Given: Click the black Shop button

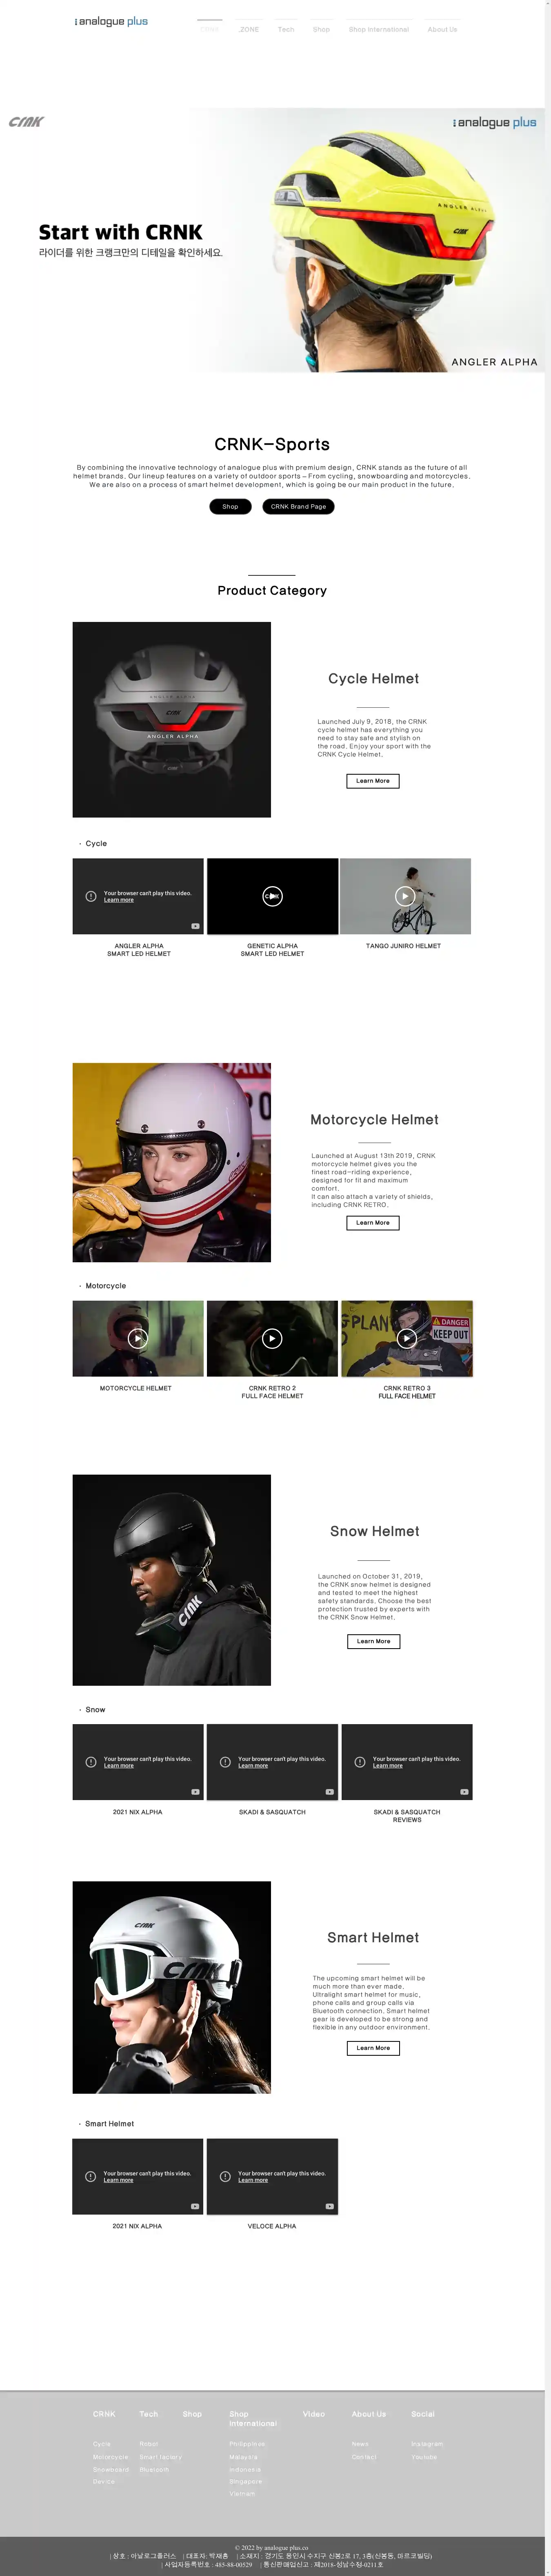Looking at the screenshot, I should coord(230,506).
